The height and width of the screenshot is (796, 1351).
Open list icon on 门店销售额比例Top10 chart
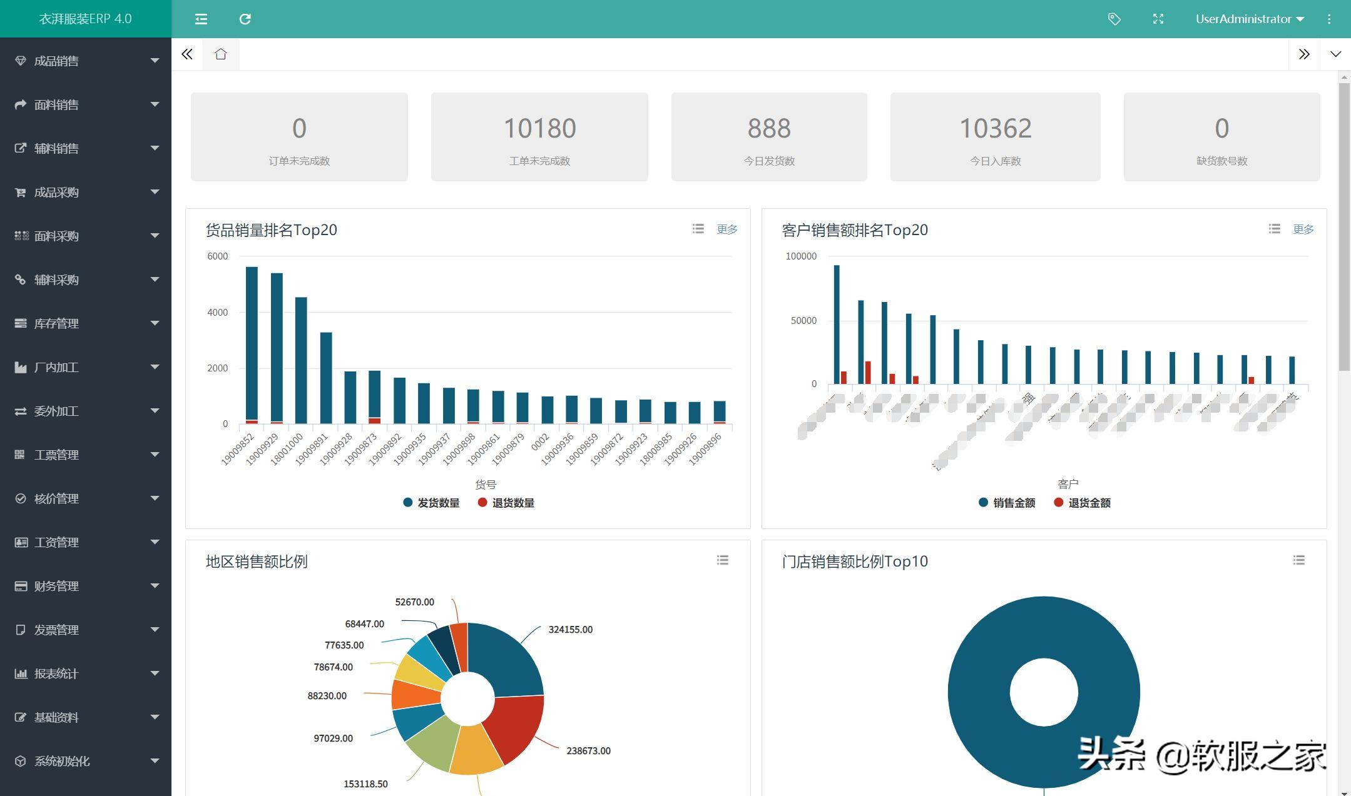coord(1299,560)
